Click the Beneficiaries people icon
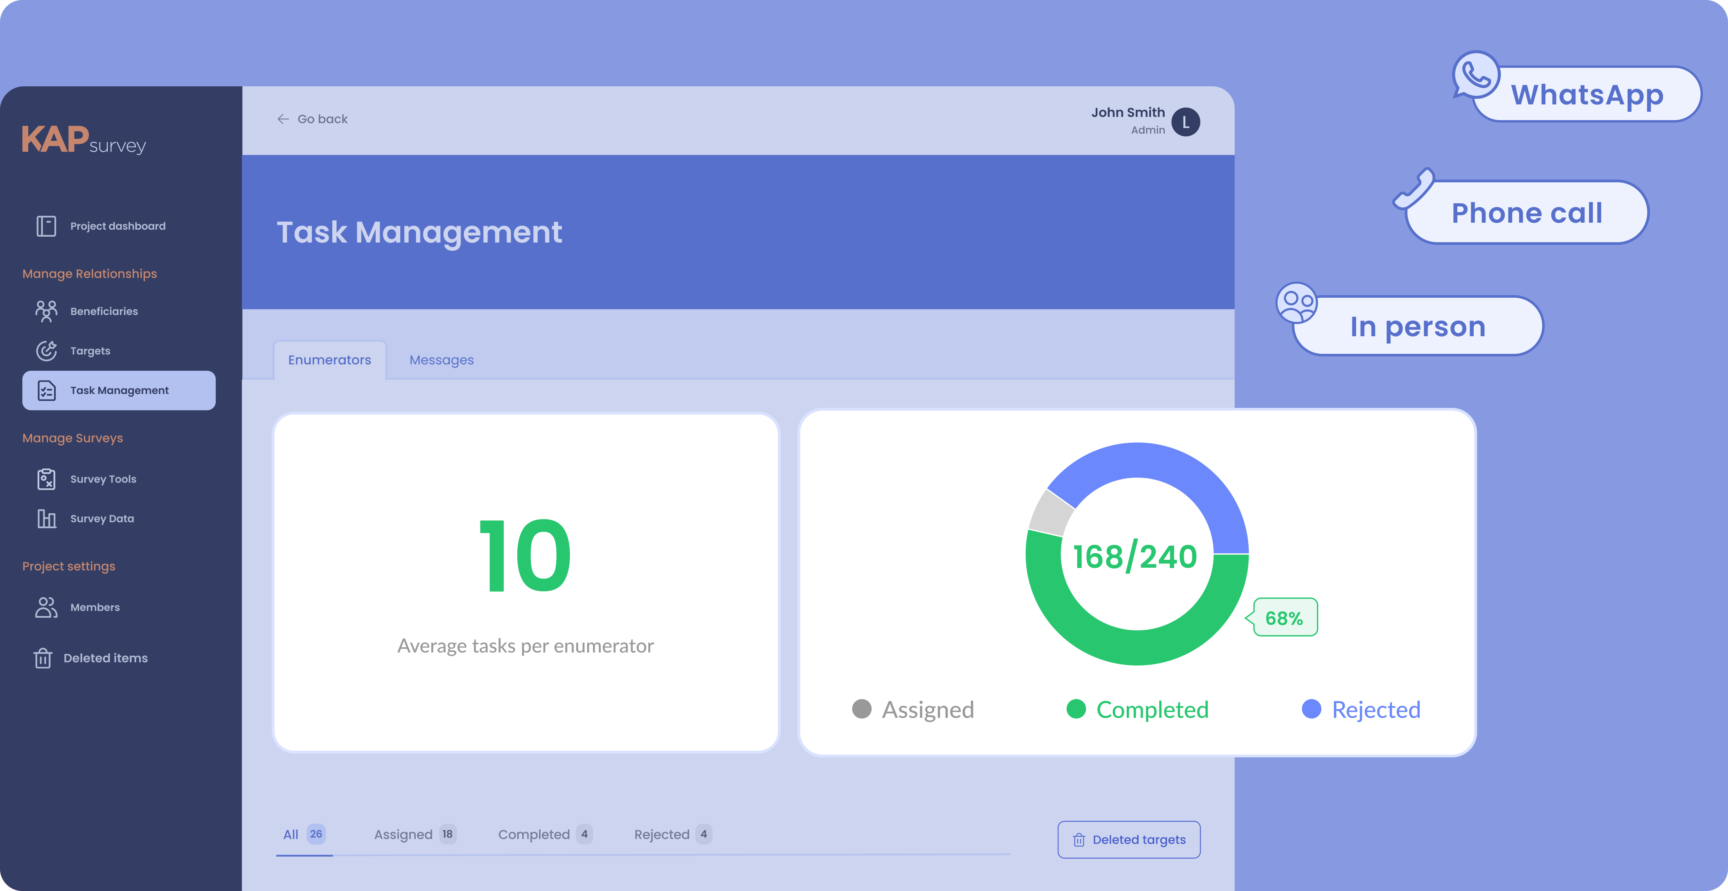The image size is (1728, 891). (x=46, y=312)
